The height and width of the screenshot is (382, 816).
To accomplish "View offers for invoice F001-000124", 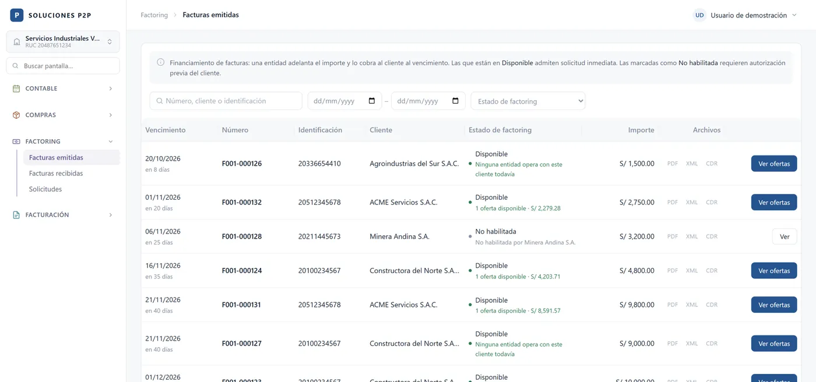I will [x=774, y=271].
